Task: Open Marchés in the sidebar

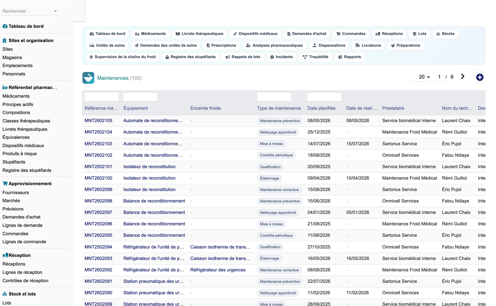Action: 11,201
